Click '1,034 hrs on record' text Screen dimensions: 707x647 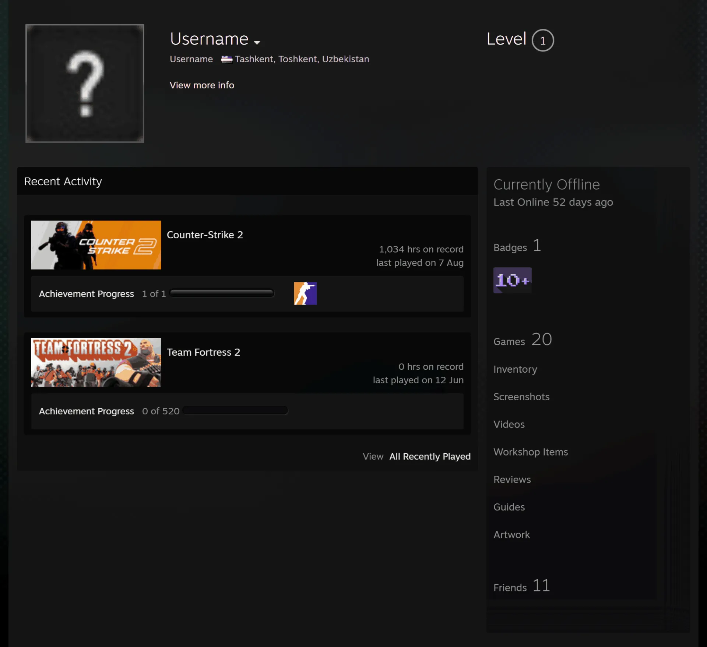coord(421,249)
